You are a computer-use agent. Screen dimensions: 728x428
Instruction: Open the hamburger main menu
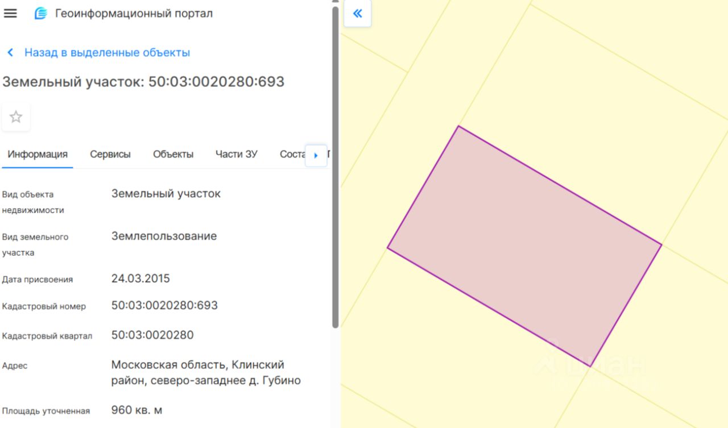[10, 14]
